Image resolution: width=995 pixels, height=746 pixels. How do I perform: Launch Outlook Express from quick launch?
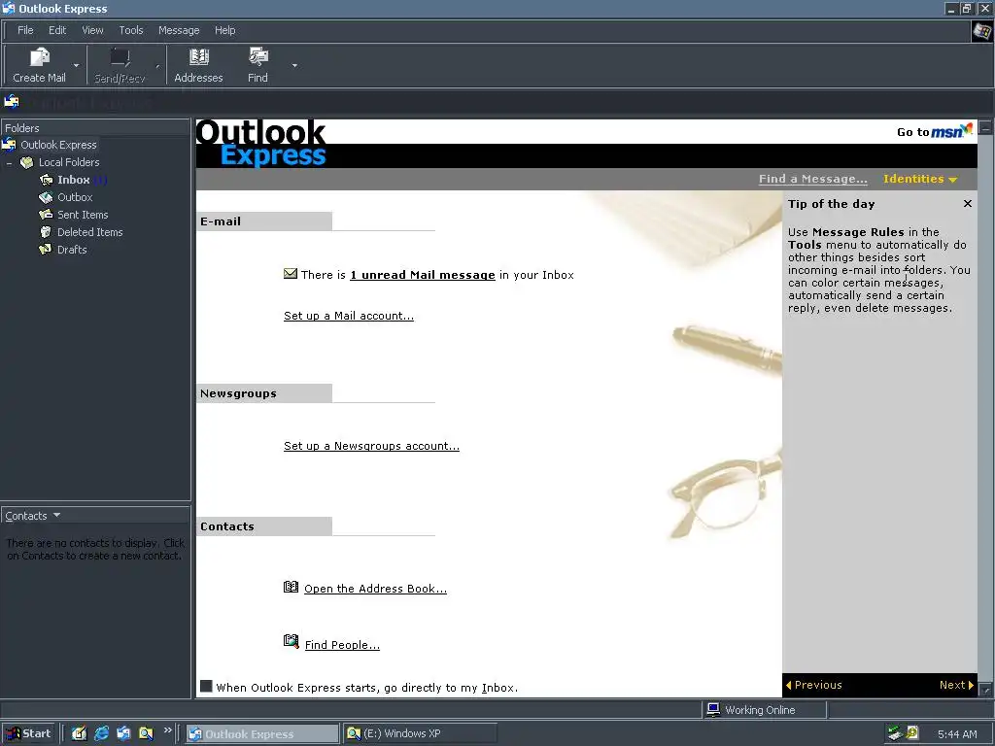(123, 734)
